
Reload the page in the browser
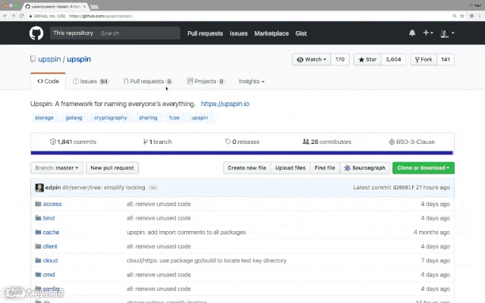(21, 16)
